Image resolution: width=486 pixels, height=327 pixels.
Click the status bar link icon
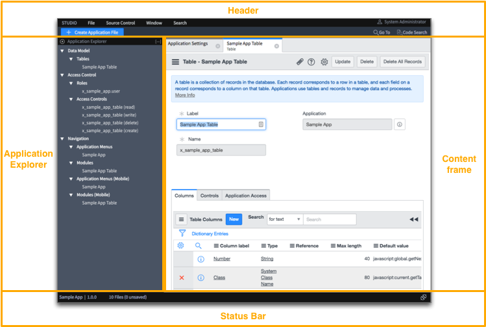coord(423,297)
